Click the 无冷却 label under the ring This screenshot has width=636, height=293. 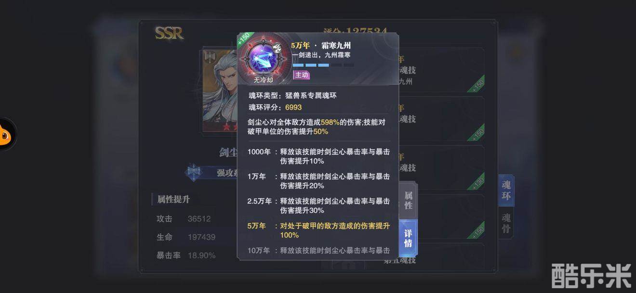263,80
